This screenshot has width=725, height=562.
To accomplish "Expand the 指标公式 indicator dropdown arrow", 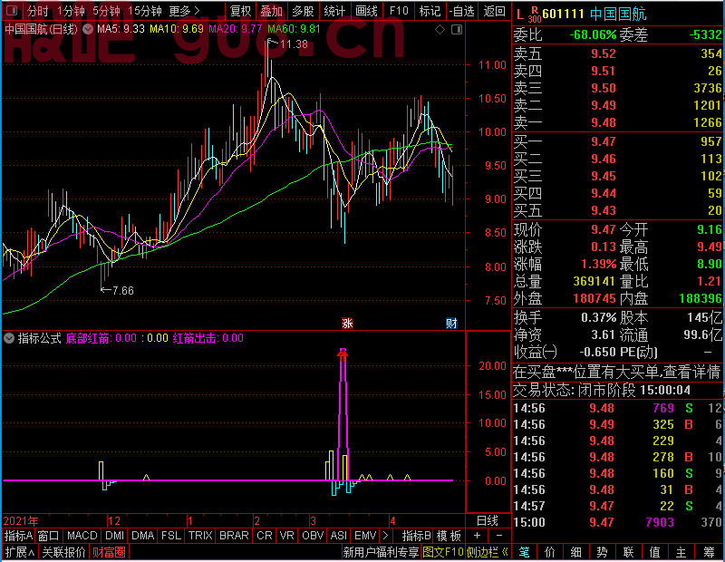I will (x=9, y=338).
